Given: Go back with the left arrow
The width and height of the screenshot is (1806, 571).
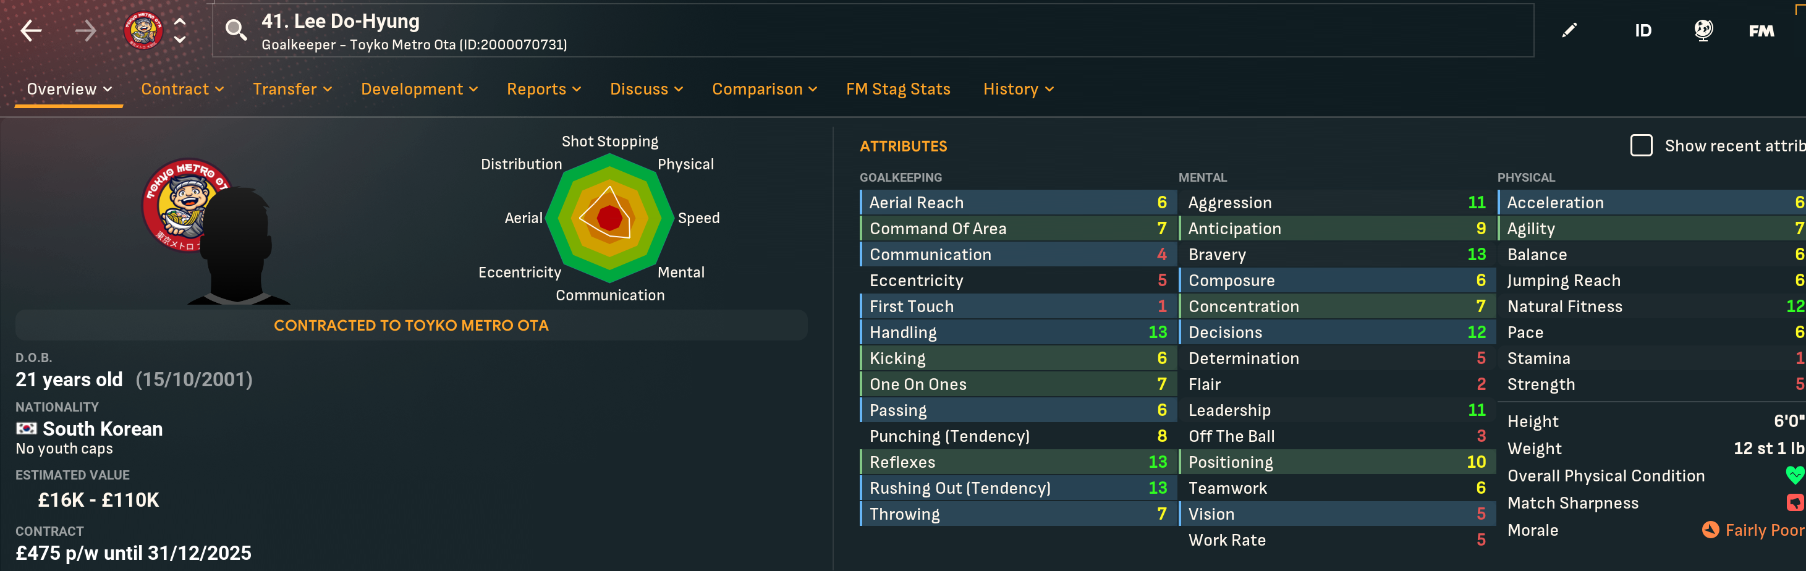Looking at the screenshot, I should pos(31,31).
